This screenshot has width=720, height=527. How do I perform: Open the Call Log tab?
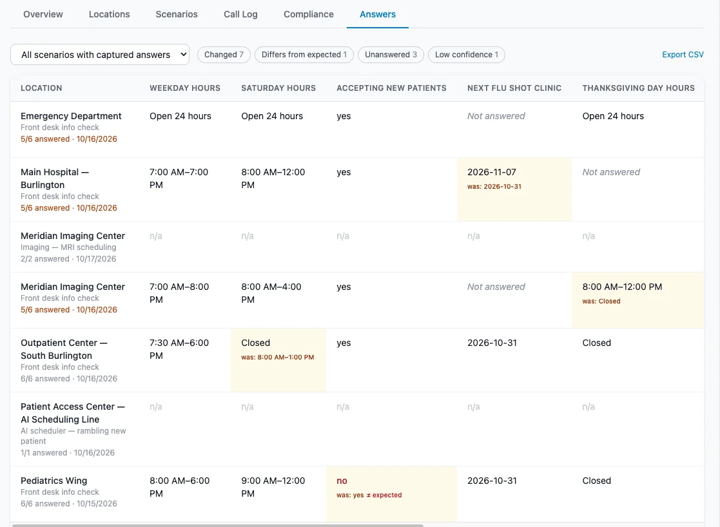coord(240,14)
